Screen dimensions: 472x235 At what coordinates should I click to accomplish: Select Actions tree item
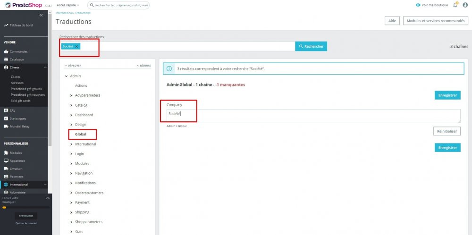point(81,86)
